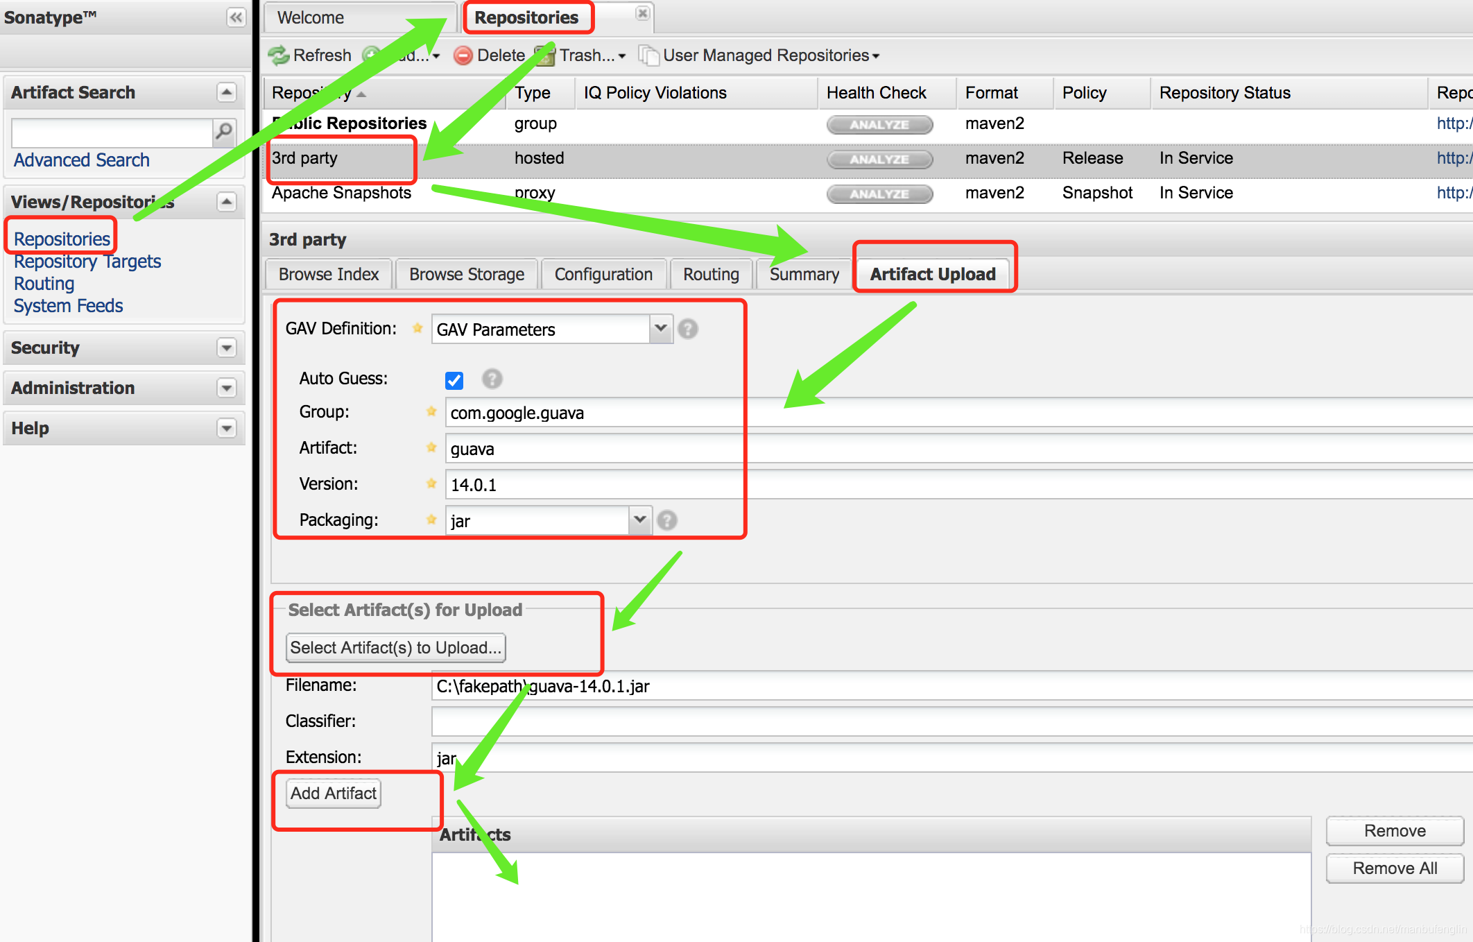Open the Advanced Search link
This screenshot has height=942, width=1473.
(81, 160)
